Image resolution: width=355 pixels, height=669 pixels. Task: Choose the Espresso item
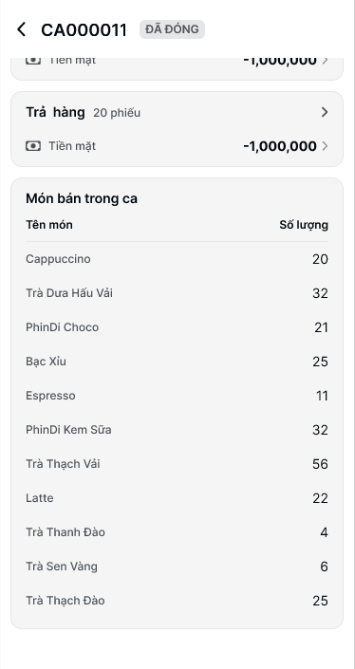[x=177, y=396]
